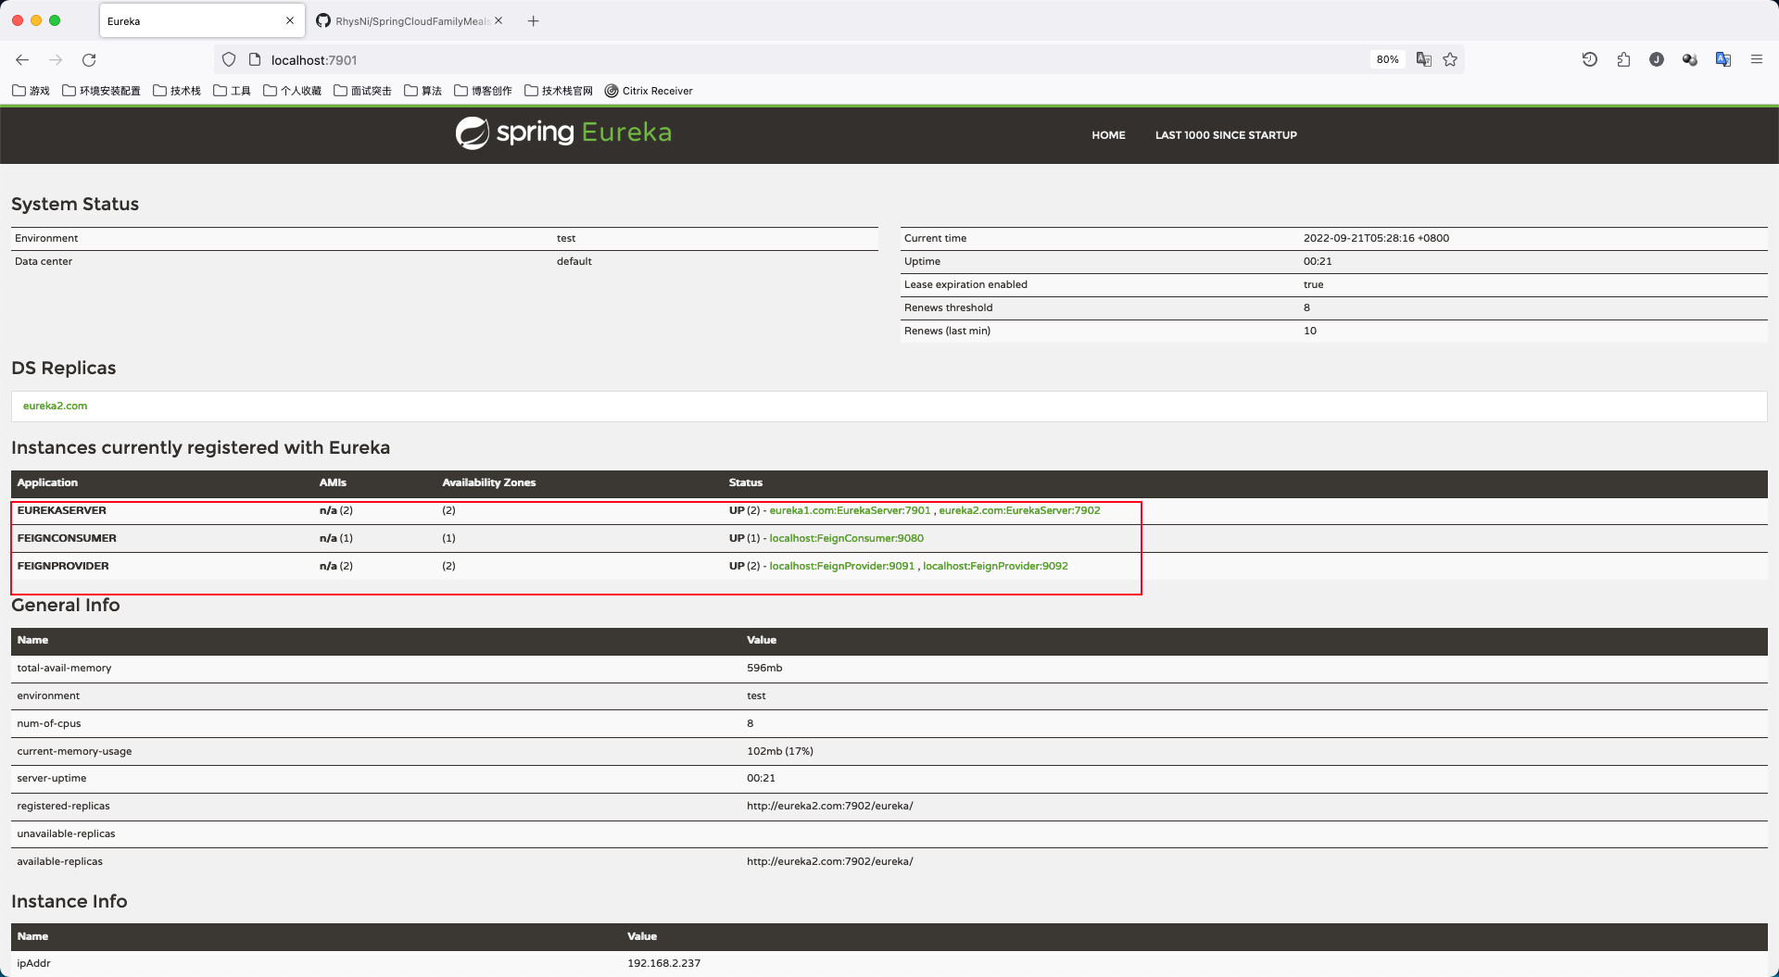This screenshot has height=977, width=1779.
Task: Click the dark round J extension icon
Action: tap(1657, 59)
